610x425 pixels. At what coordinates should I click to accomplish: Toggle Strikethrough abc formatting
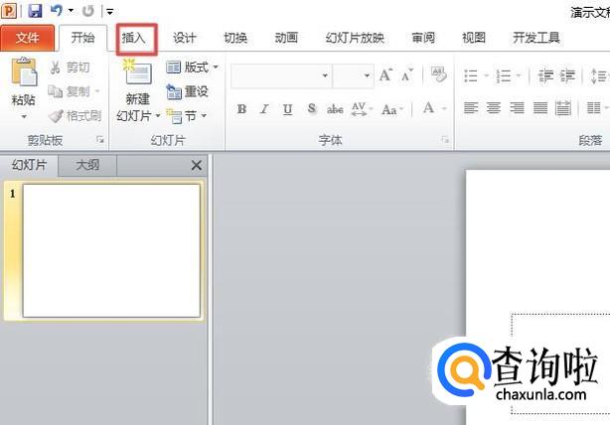click(x=335, y=109)
